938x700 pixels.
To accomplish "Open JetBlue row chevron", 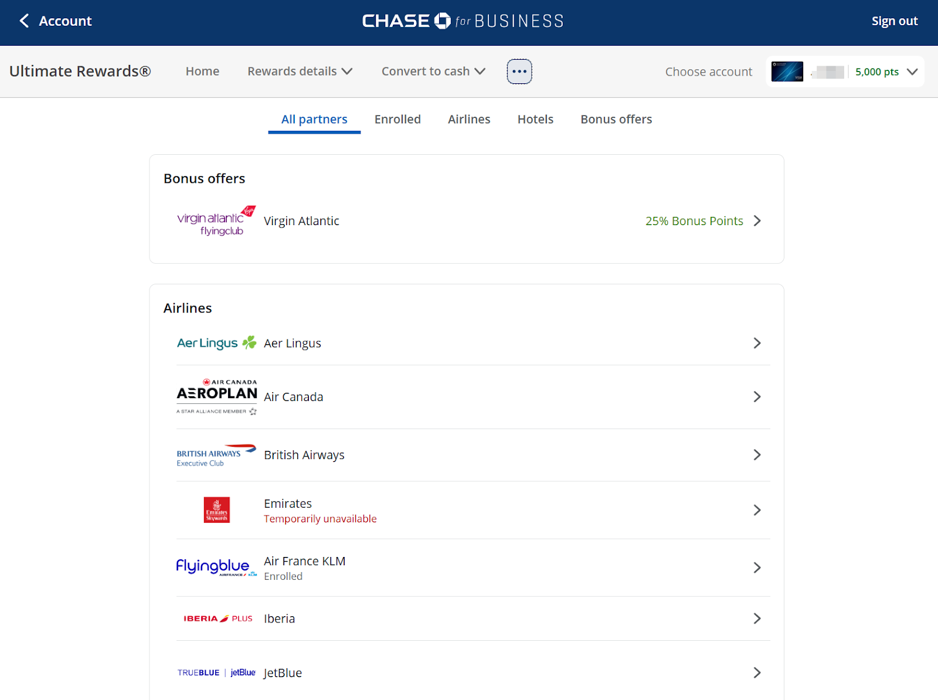I will (x=757, y=672).
